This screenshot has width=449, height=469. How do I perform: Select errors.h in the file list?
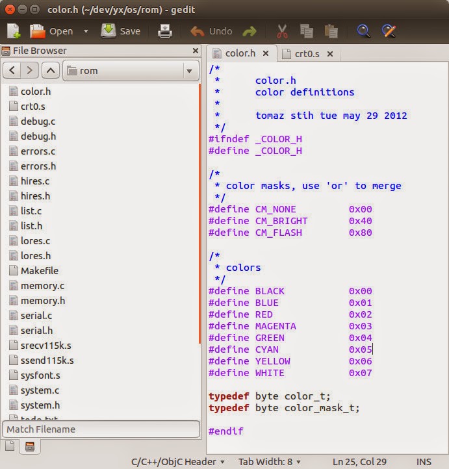(x=32, y=166)
